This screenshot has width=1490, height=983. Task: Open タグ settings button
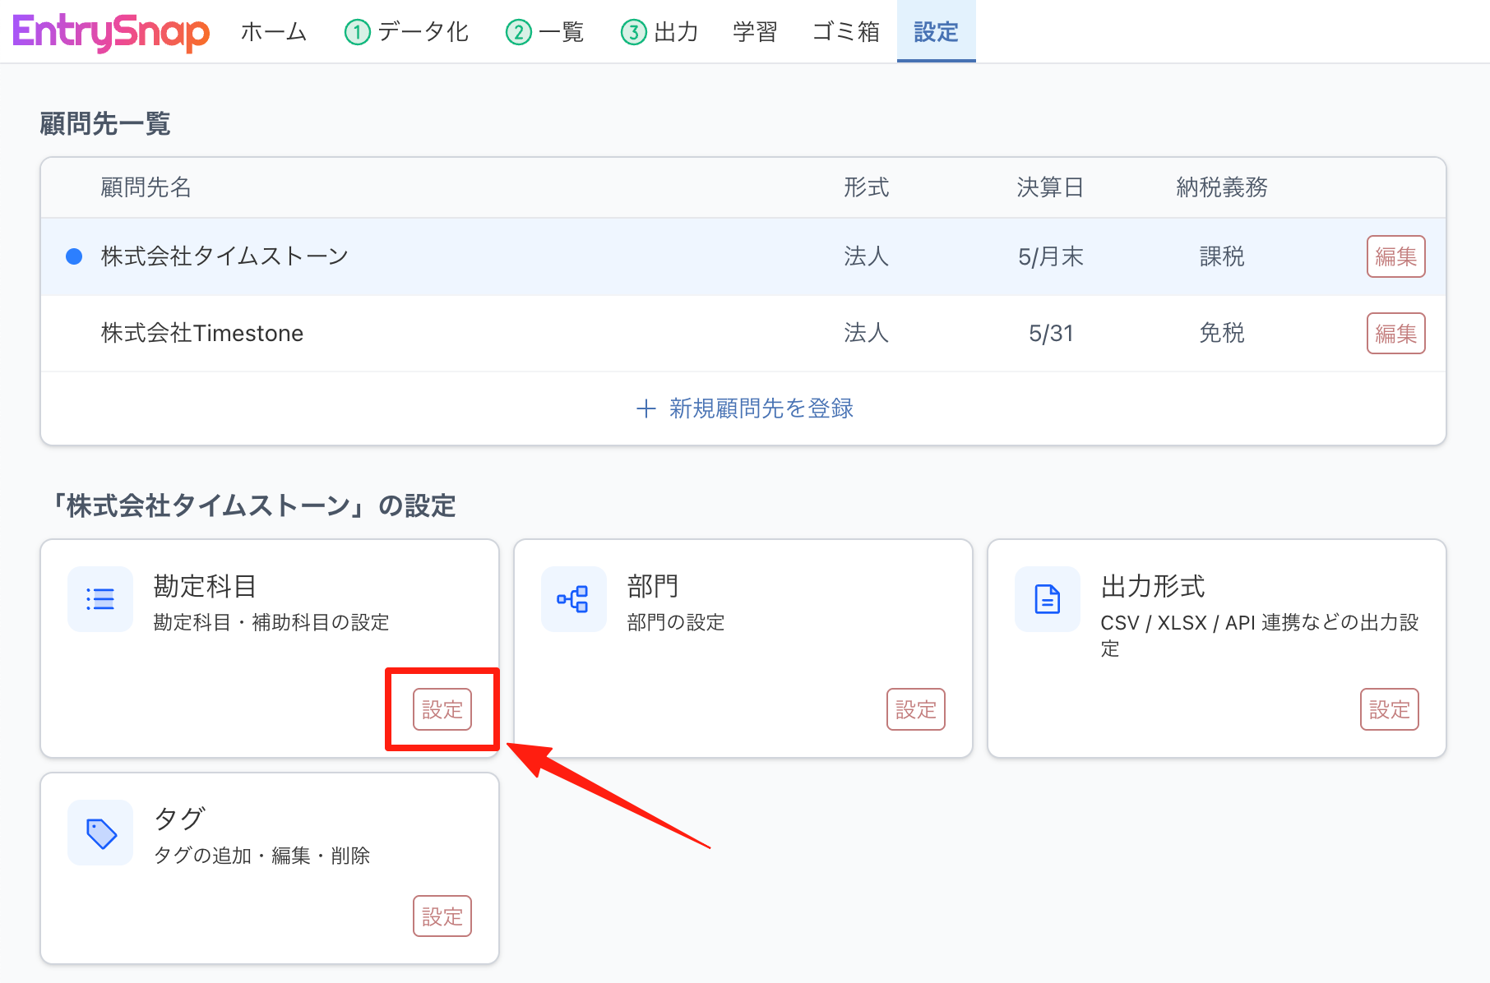[x=442, y=916]
